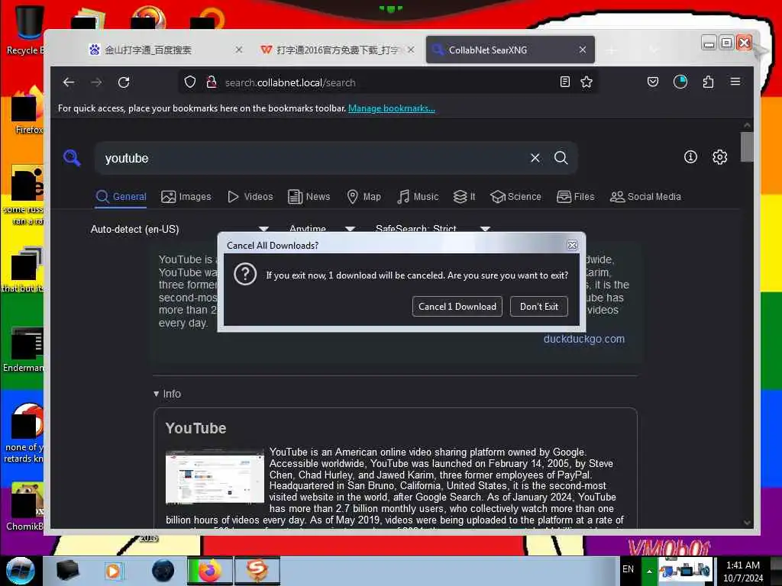Click the Don't Exit button

(x=538, y=307)
